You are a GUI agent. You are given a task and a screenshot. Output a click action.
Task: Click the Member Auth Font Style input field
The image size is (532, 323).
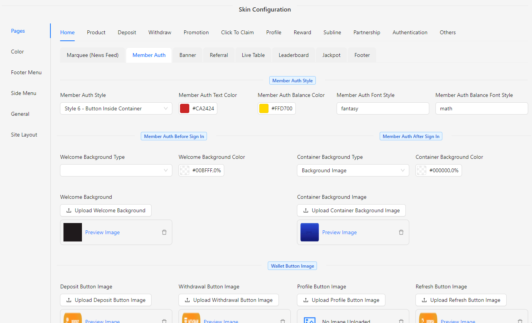click(x=383, y=108)
